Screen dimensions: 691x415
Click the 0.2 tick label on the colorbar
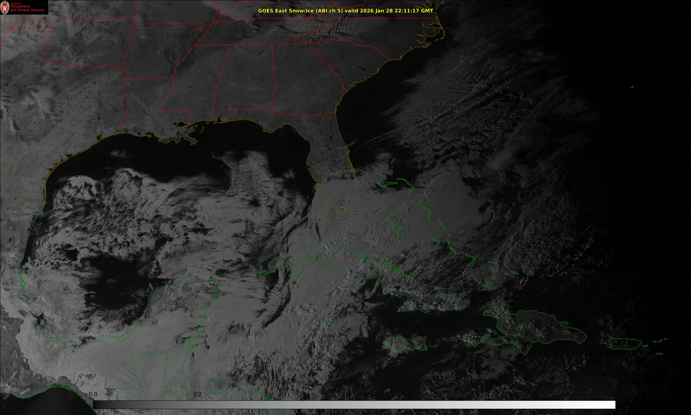(x=198, y=394)
